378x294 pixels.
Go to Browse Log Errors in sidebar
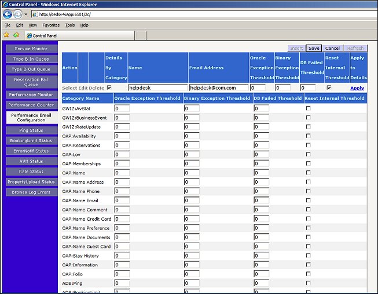(x=31, y=192)
